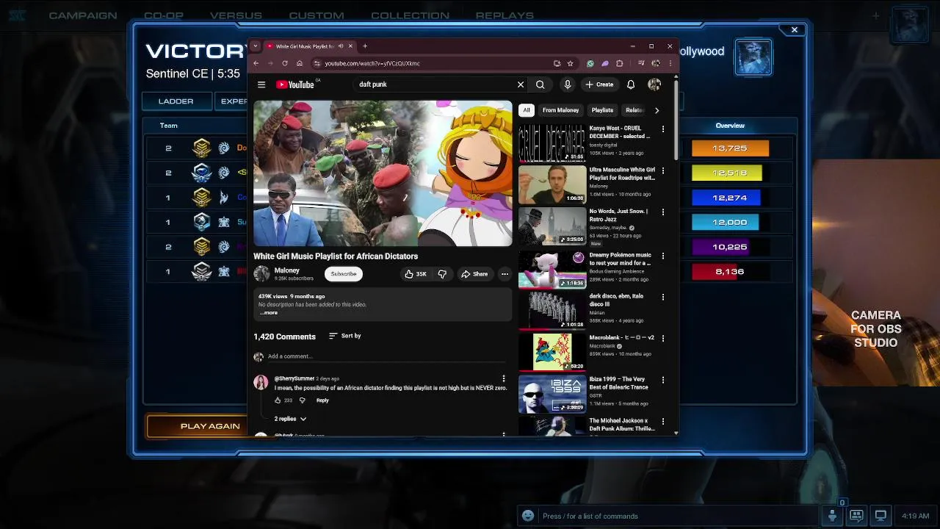Expand 2 replies under SherrySummer's comment
The image size is (940, 529).
tap(290, 419)
